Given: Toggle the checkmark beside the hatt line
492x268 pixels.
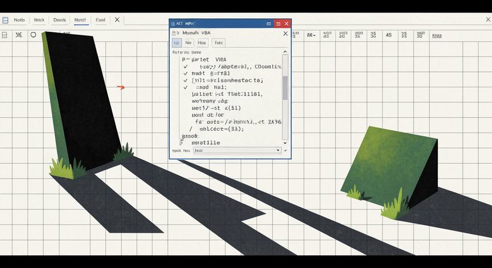Looking at the screenshot, I should [186, 73].
